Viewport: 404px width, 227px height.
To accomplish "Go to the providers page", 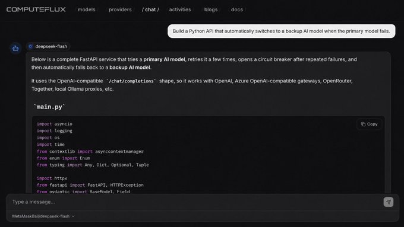I will pyautogui.click(x=120, y=9).
